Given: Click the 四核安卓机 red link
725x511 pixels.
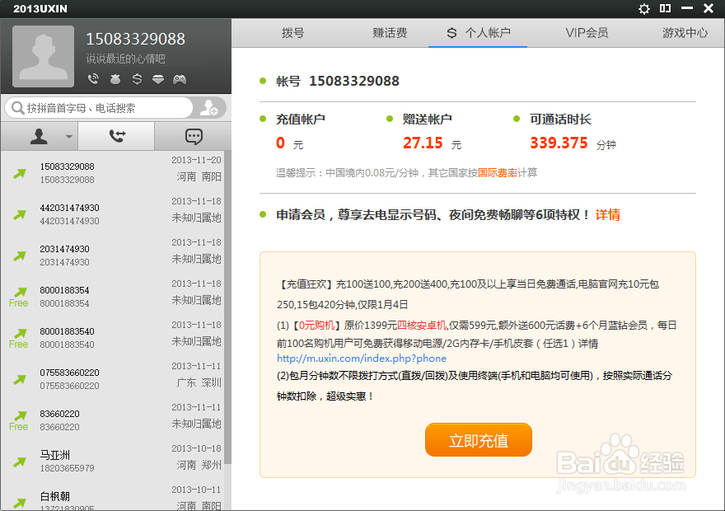Looking at the screenshot, I should pos(422,325).
